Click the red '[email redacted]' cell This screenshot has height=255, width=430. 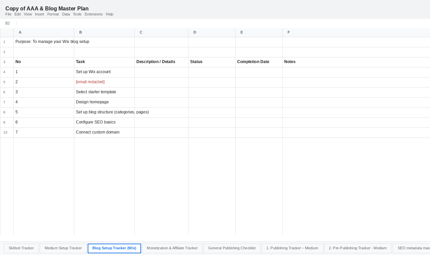click(104, 82)
